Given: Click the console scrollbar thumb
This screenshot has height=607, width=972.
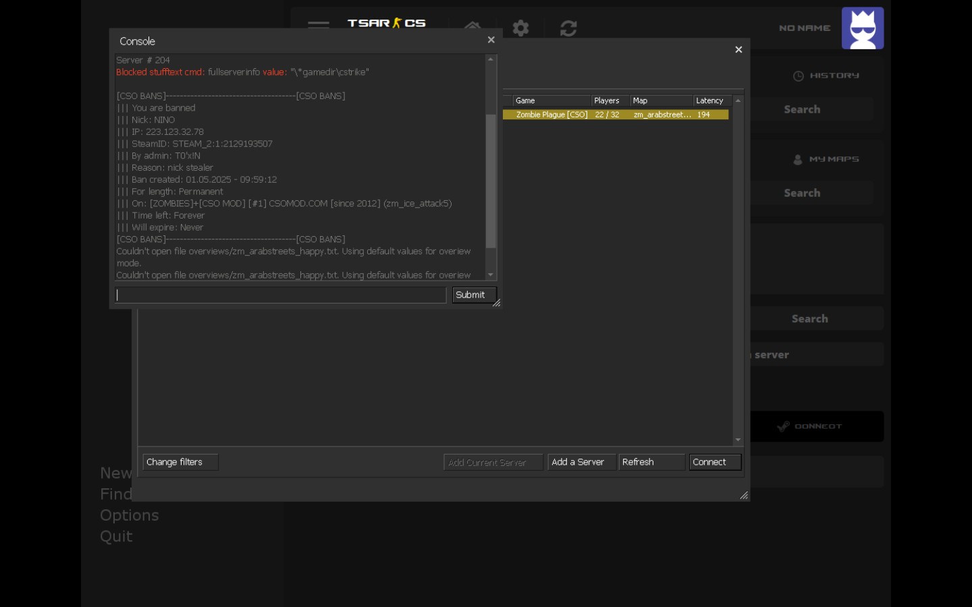Looking at the screenshot, I should click(491, 181).
